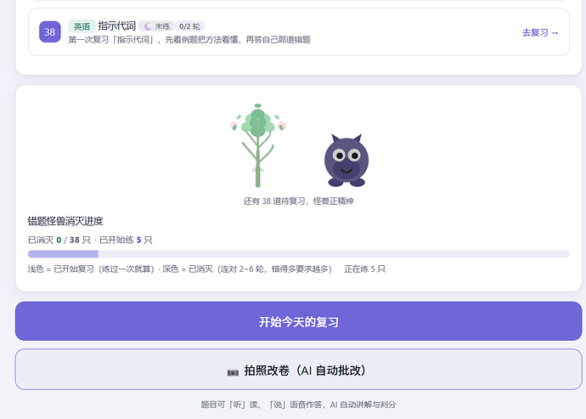The width and height of the screenshot is (586, 419).
Task: Open 拍照改卷（AI 自动批改） button
Action: (x=299, y=370)
